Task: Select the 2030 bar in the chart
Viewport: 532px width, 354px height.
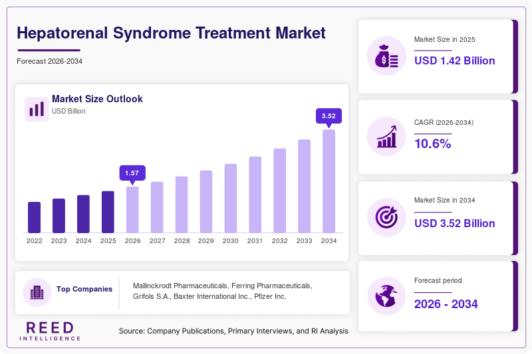Action: 231,199
